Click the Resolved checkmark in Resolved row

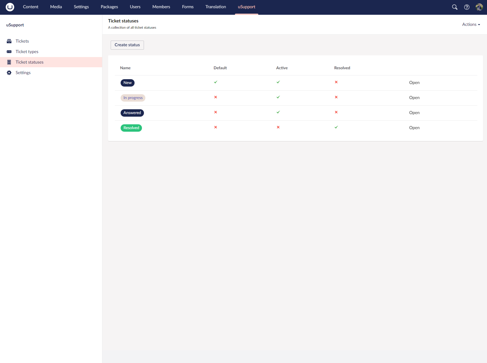point(336,127)
